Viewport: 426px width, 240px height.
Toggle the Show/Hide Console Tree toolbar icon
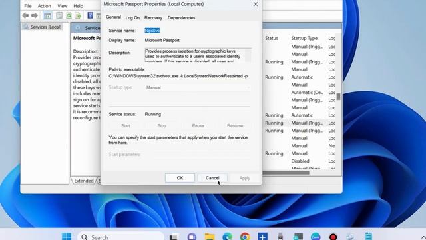(x=47, y=15)
